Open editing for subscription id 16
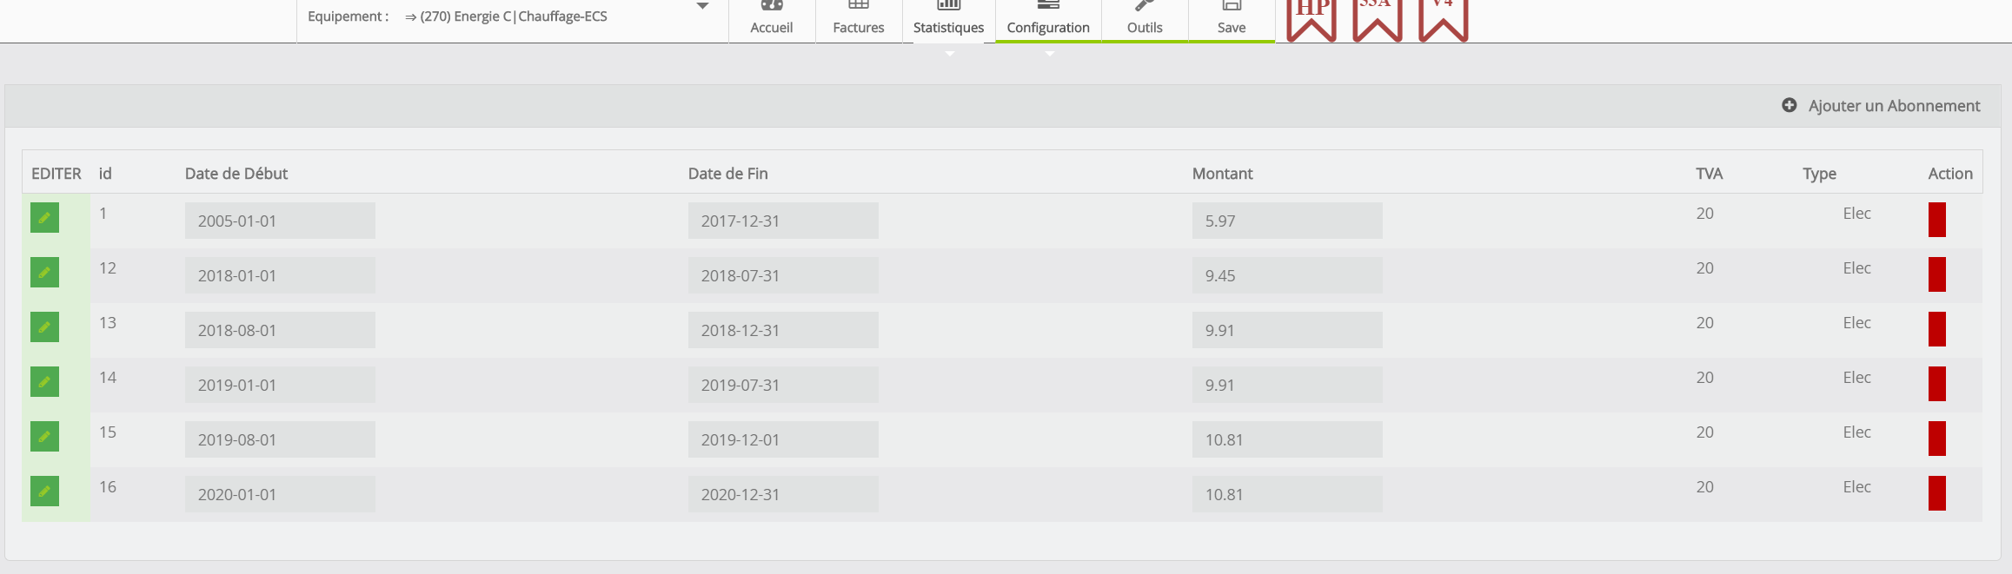 tap(44, 492)
